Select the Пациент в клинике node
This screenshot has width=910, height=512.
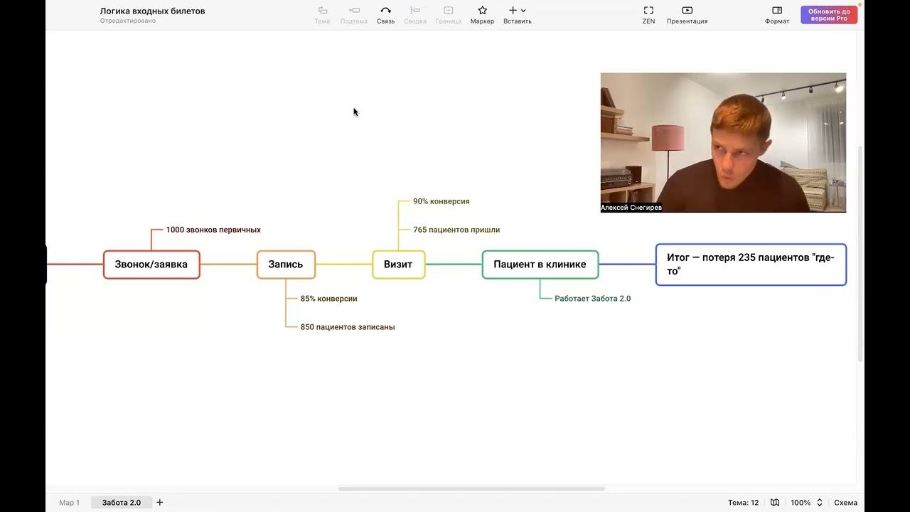click(x=540, y=265)
